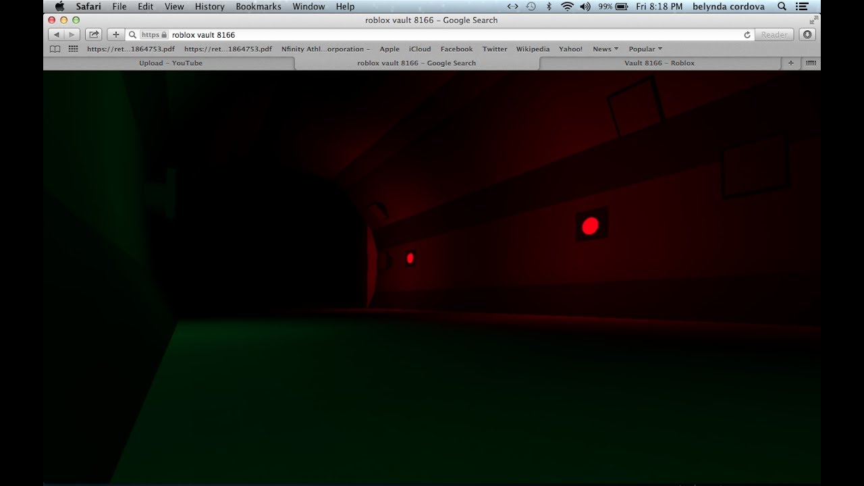Open the Safari menu
Screen dimensions: 864x486
click(88, 6)
